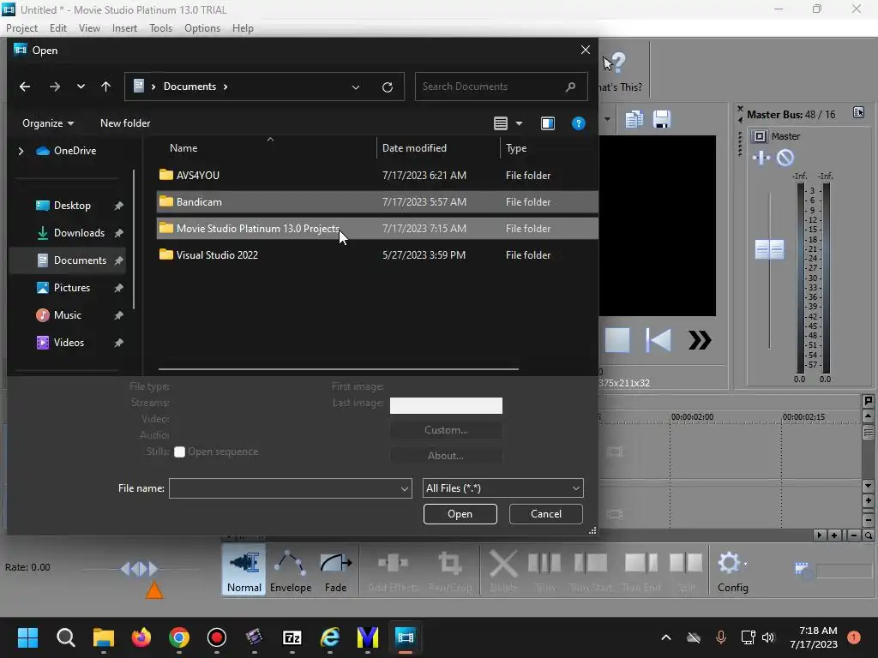Screen dimensions: 878x658
Task: Open Master Bus properties icon
Action: click(x=858, y=112)
